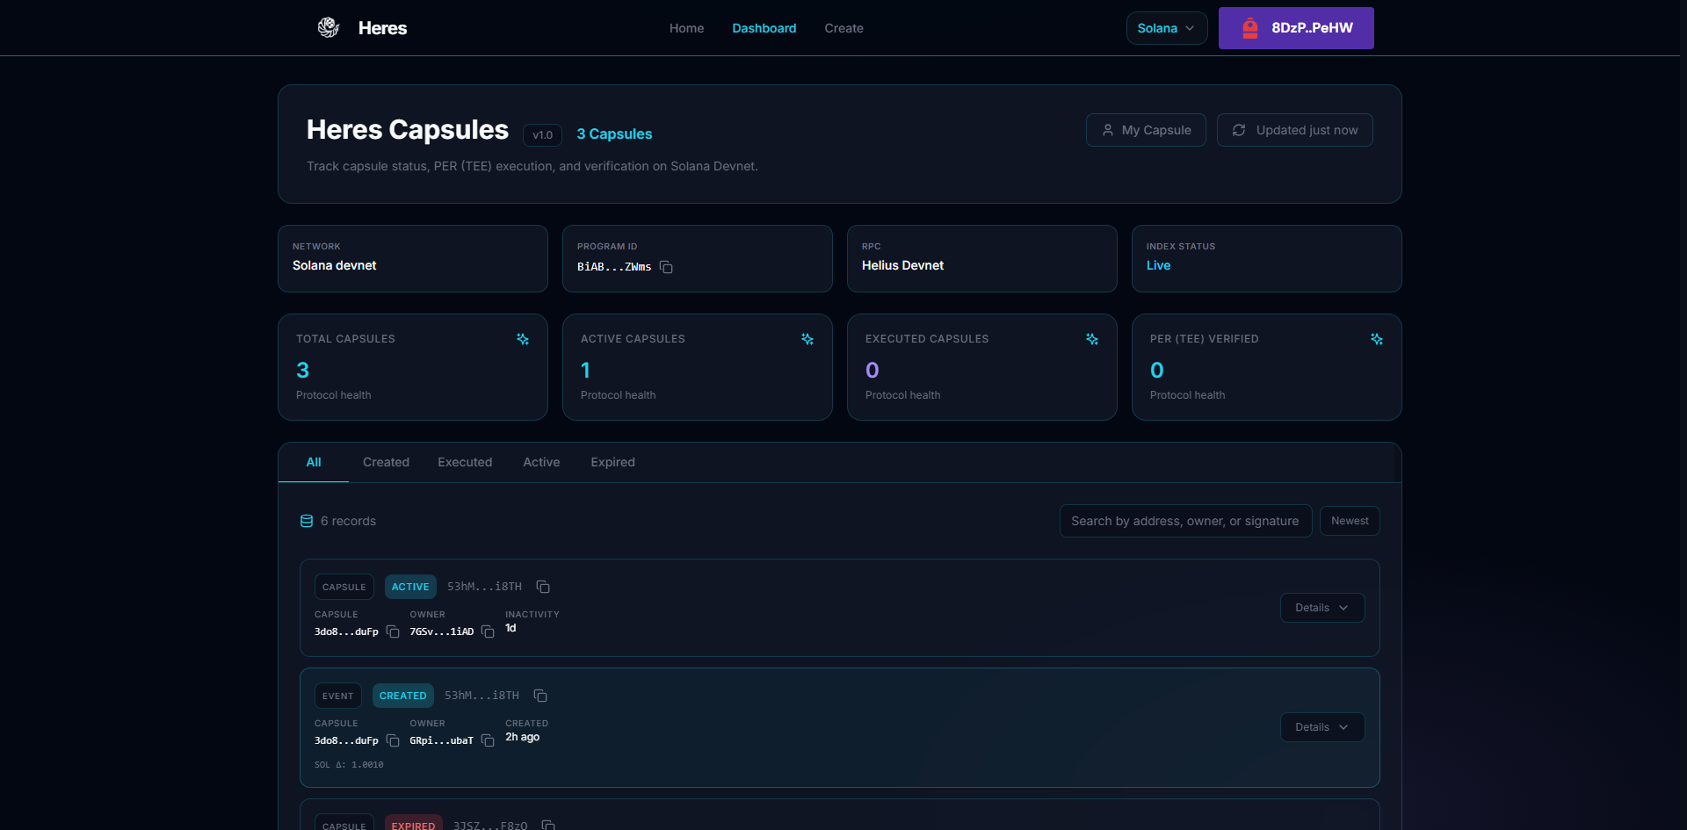Click sparkle icon on Total Capsules card

tap(523, 339)
